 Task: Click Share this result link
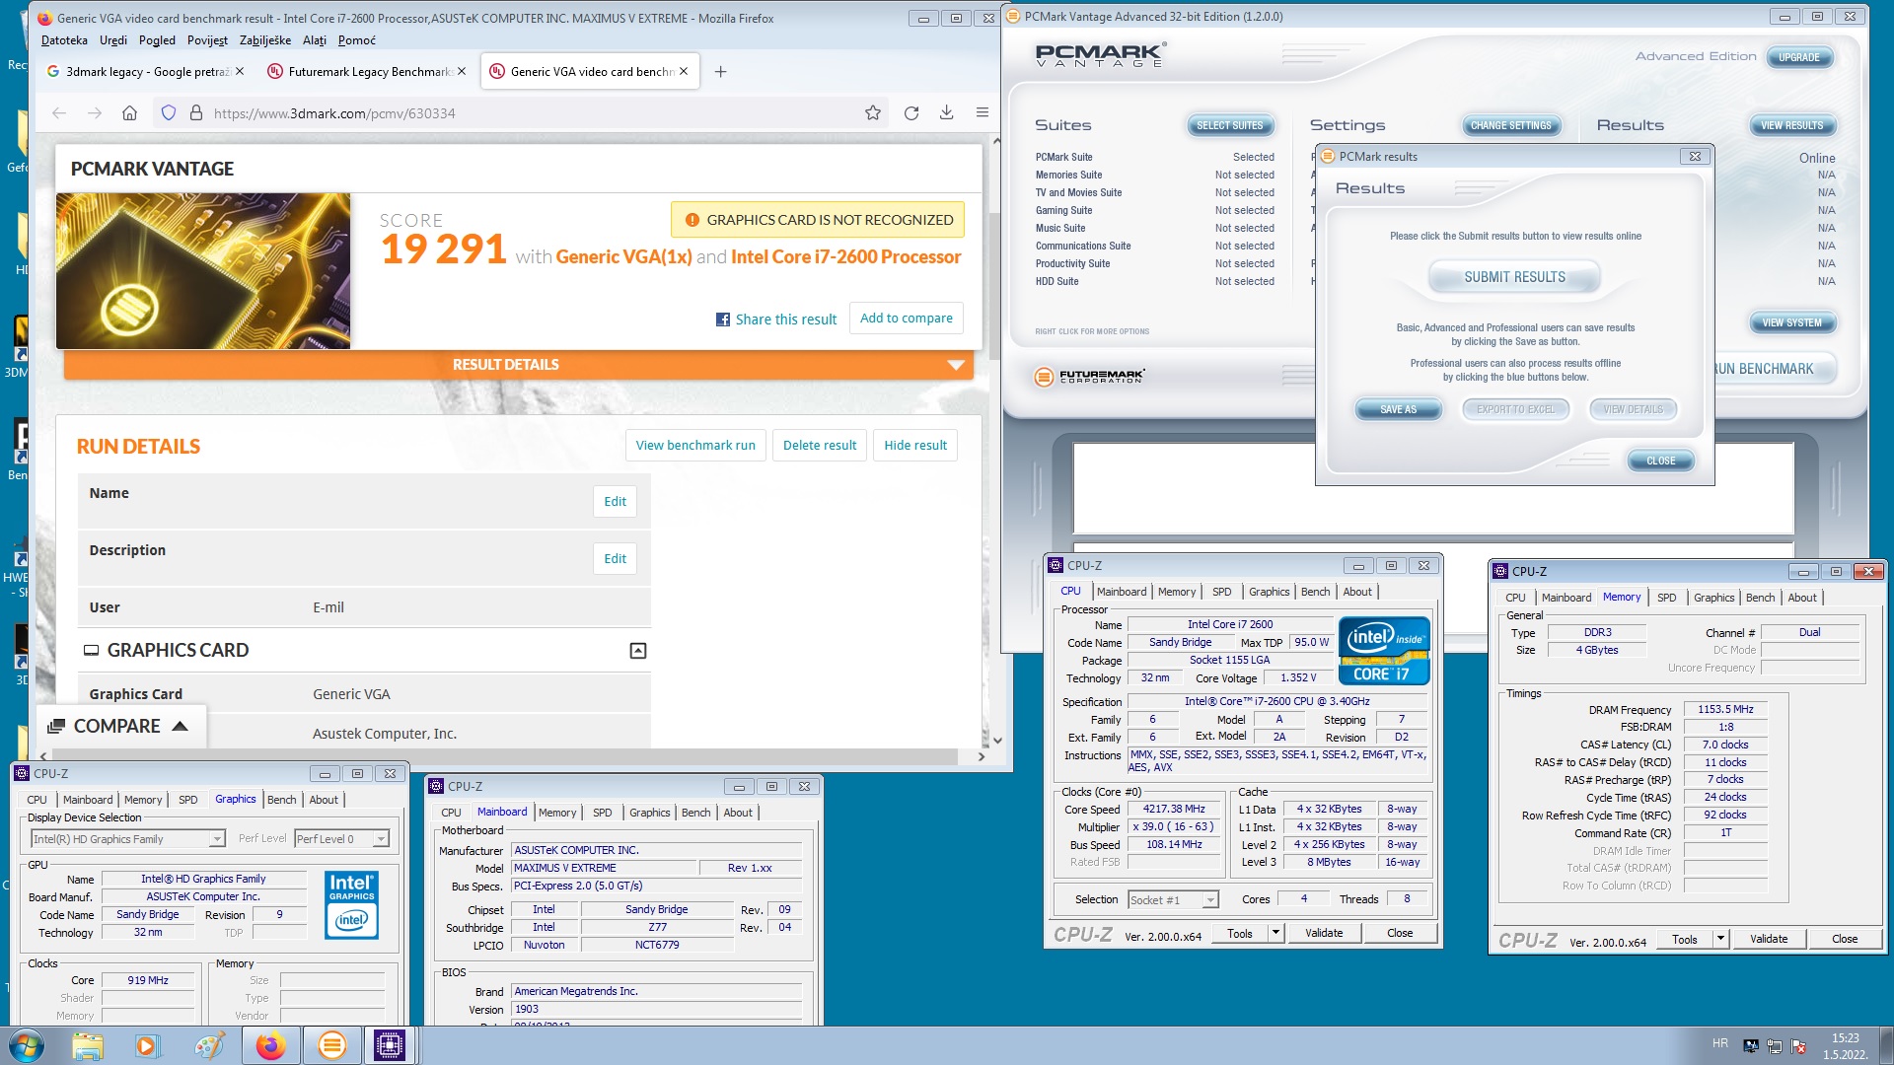[785, 319]
